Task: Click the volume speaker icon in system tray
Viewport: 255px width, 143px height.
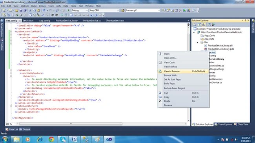Action: tap(236, 139)
